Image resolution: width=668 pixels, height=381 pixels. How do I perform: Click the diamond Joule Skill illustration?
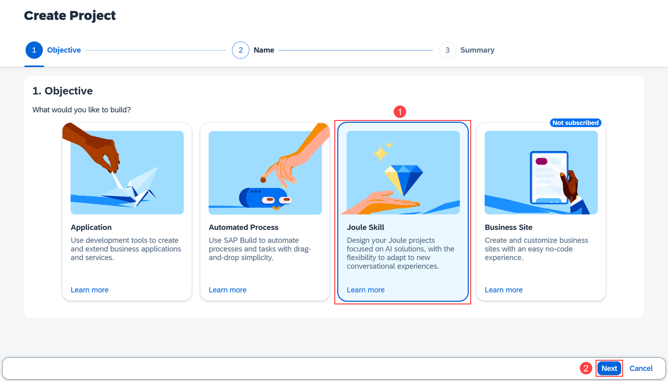tap(403, 172)
